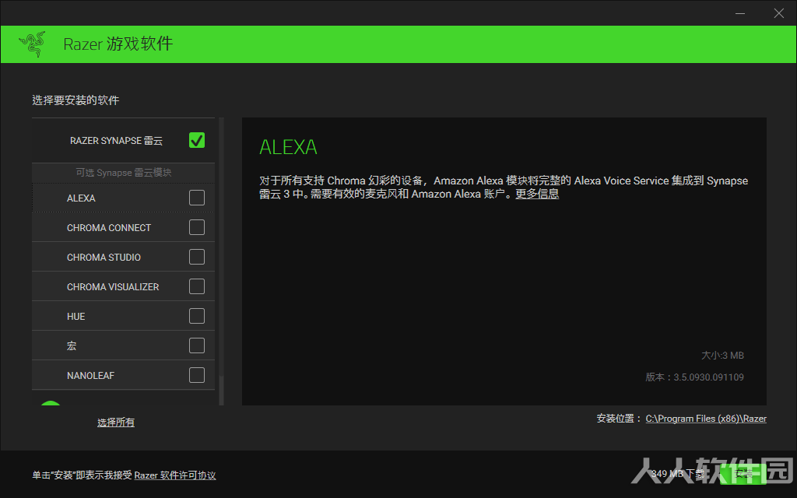Image resolution: width=797 pixels, height=498 pixels.
Task: Click the green 安装 button
Action: [743, 474]
